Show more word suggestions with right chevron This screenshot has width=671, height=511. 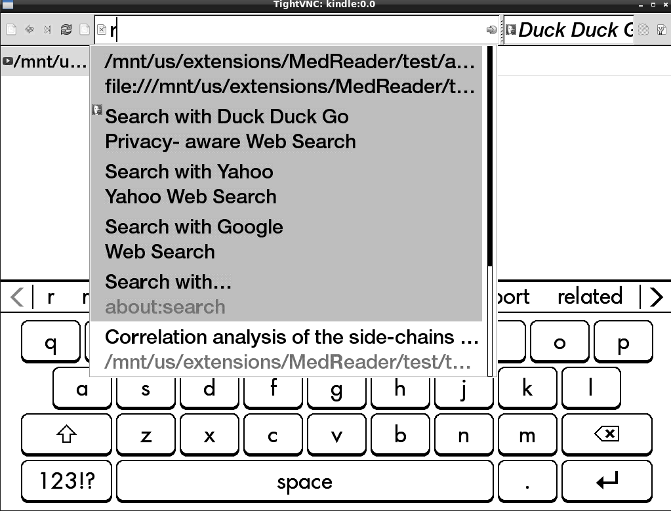click(655, 297)
